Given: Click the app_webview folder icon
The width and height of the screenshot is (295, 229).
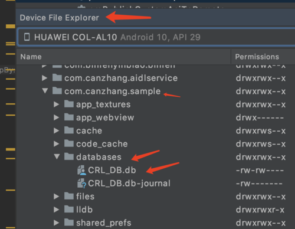Looking at the screenshot, I should point(69,117).
